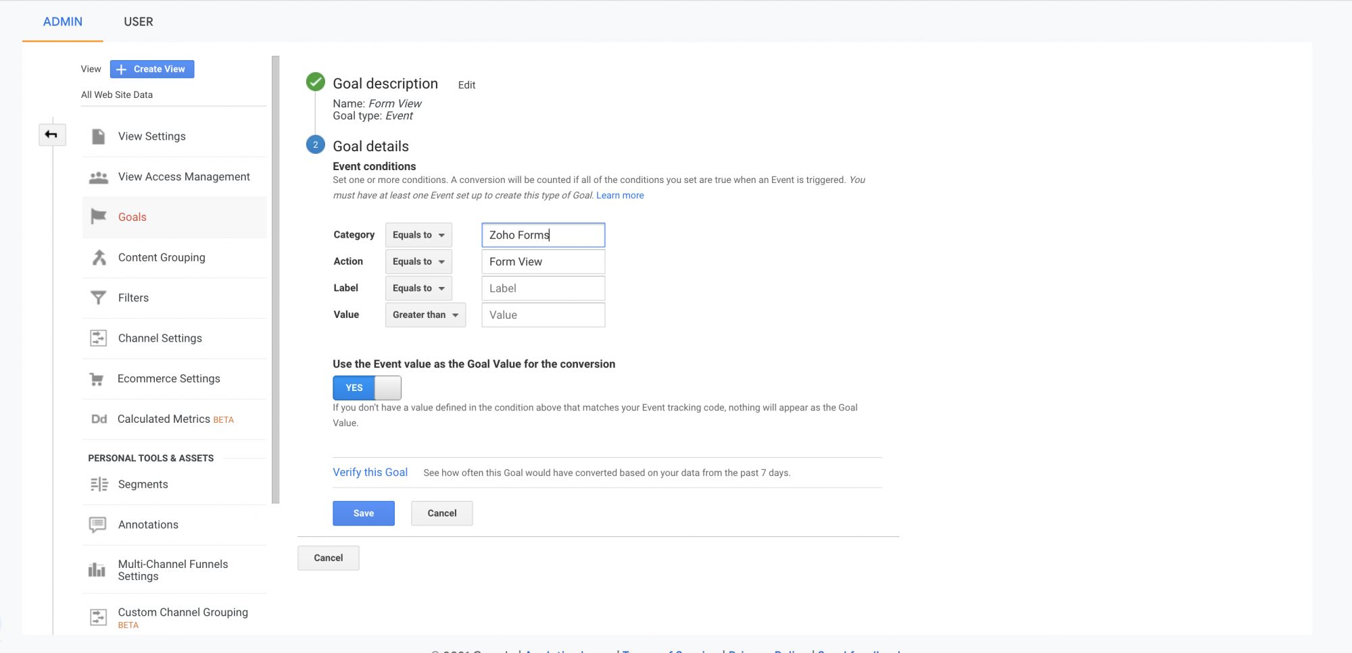Click inside the Label input field
The height and width of the screenshot is (653, 1352).
542,288
